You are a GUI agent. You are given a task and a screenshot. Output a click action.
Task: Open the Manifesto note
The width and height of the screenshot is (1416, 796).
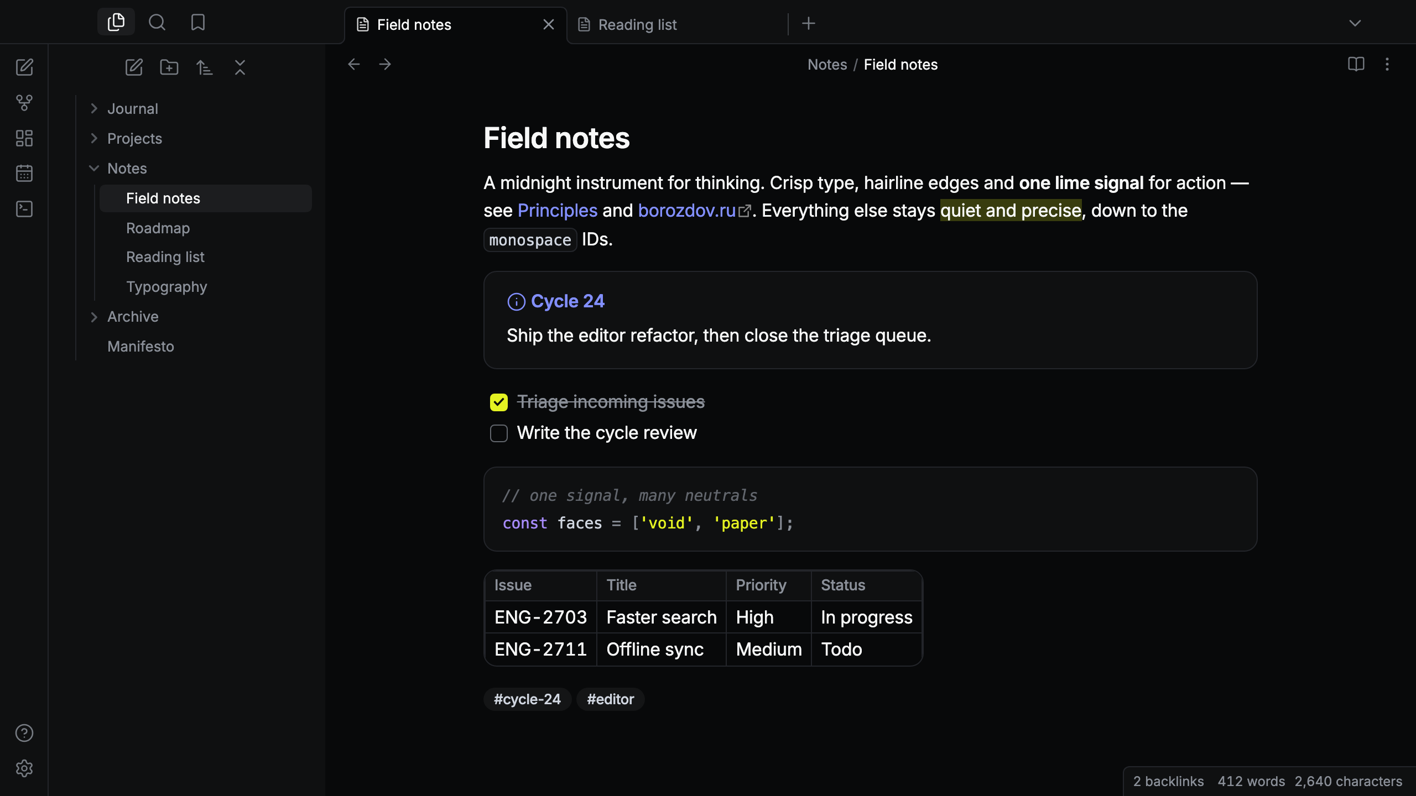coord(140,347)
